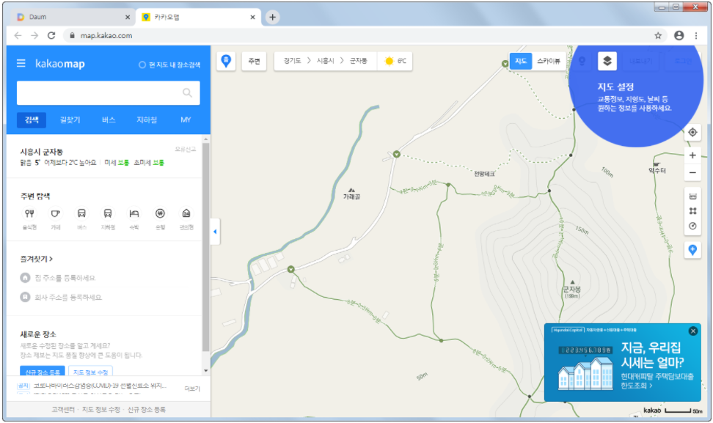Image resolution: width=713 pixels, height=423 pixels.
Task: Collapse the left side panel arrow
Action: click(215, 232)
